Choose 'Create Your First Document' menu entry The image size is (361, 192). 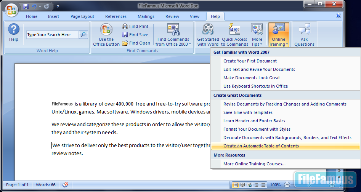pos(286,61)
